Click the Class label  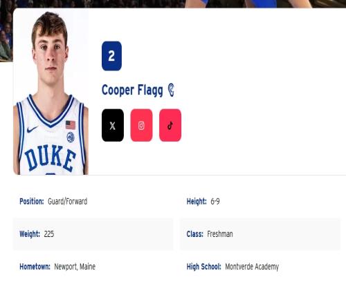pyautogui.click(x=195, y=234)
